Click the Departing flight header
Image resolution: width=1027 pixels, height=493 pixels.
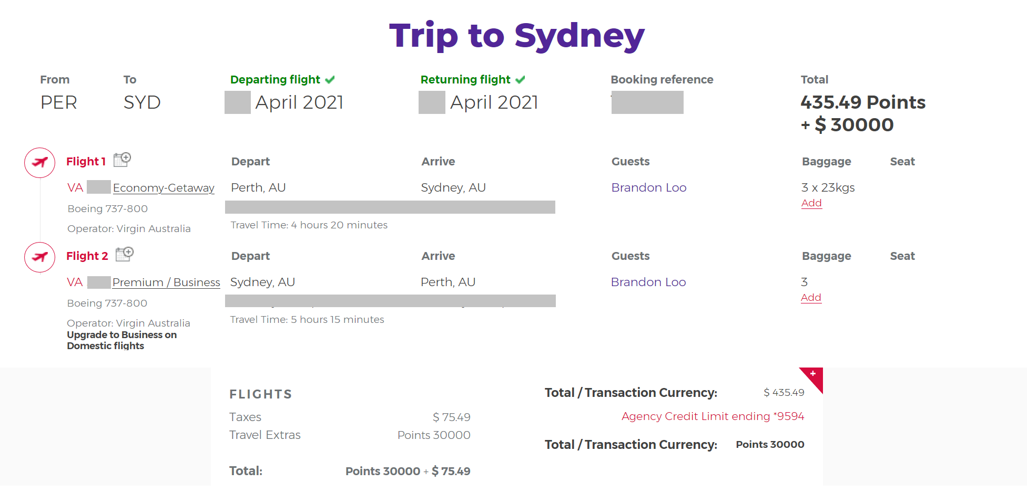(275, 79)
